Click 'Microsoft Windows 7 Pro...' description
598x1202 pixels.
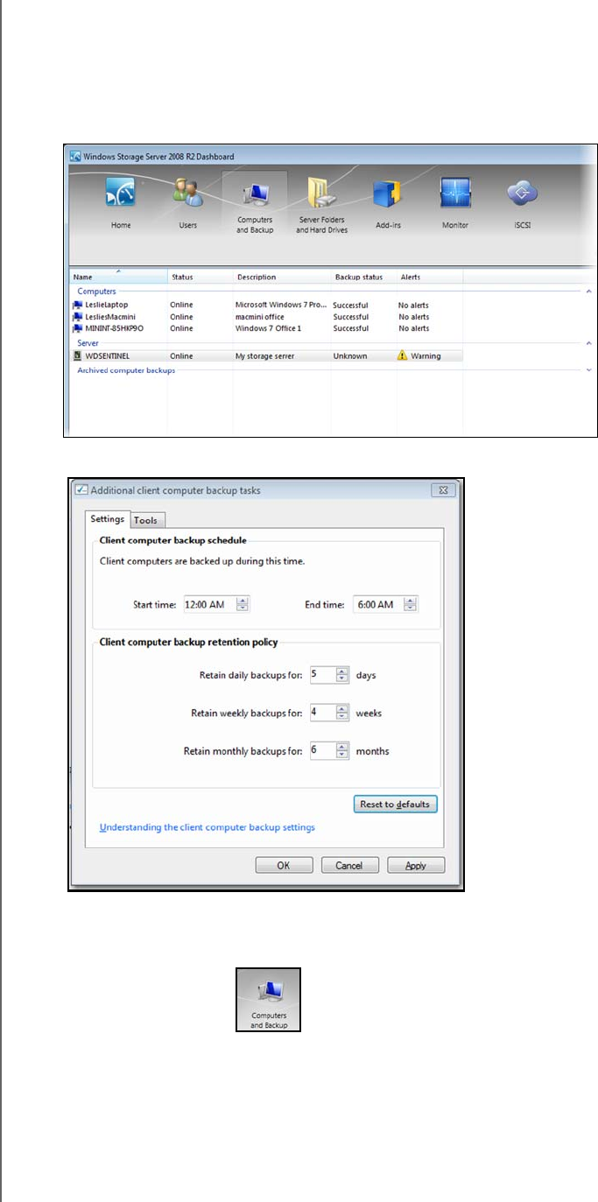(x=281, y=305)
